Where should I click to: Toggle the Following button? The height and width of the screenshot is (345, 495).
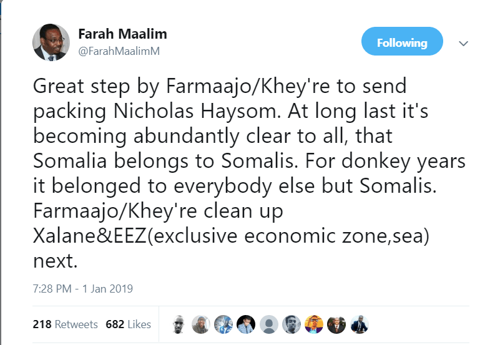pos(402,43)
